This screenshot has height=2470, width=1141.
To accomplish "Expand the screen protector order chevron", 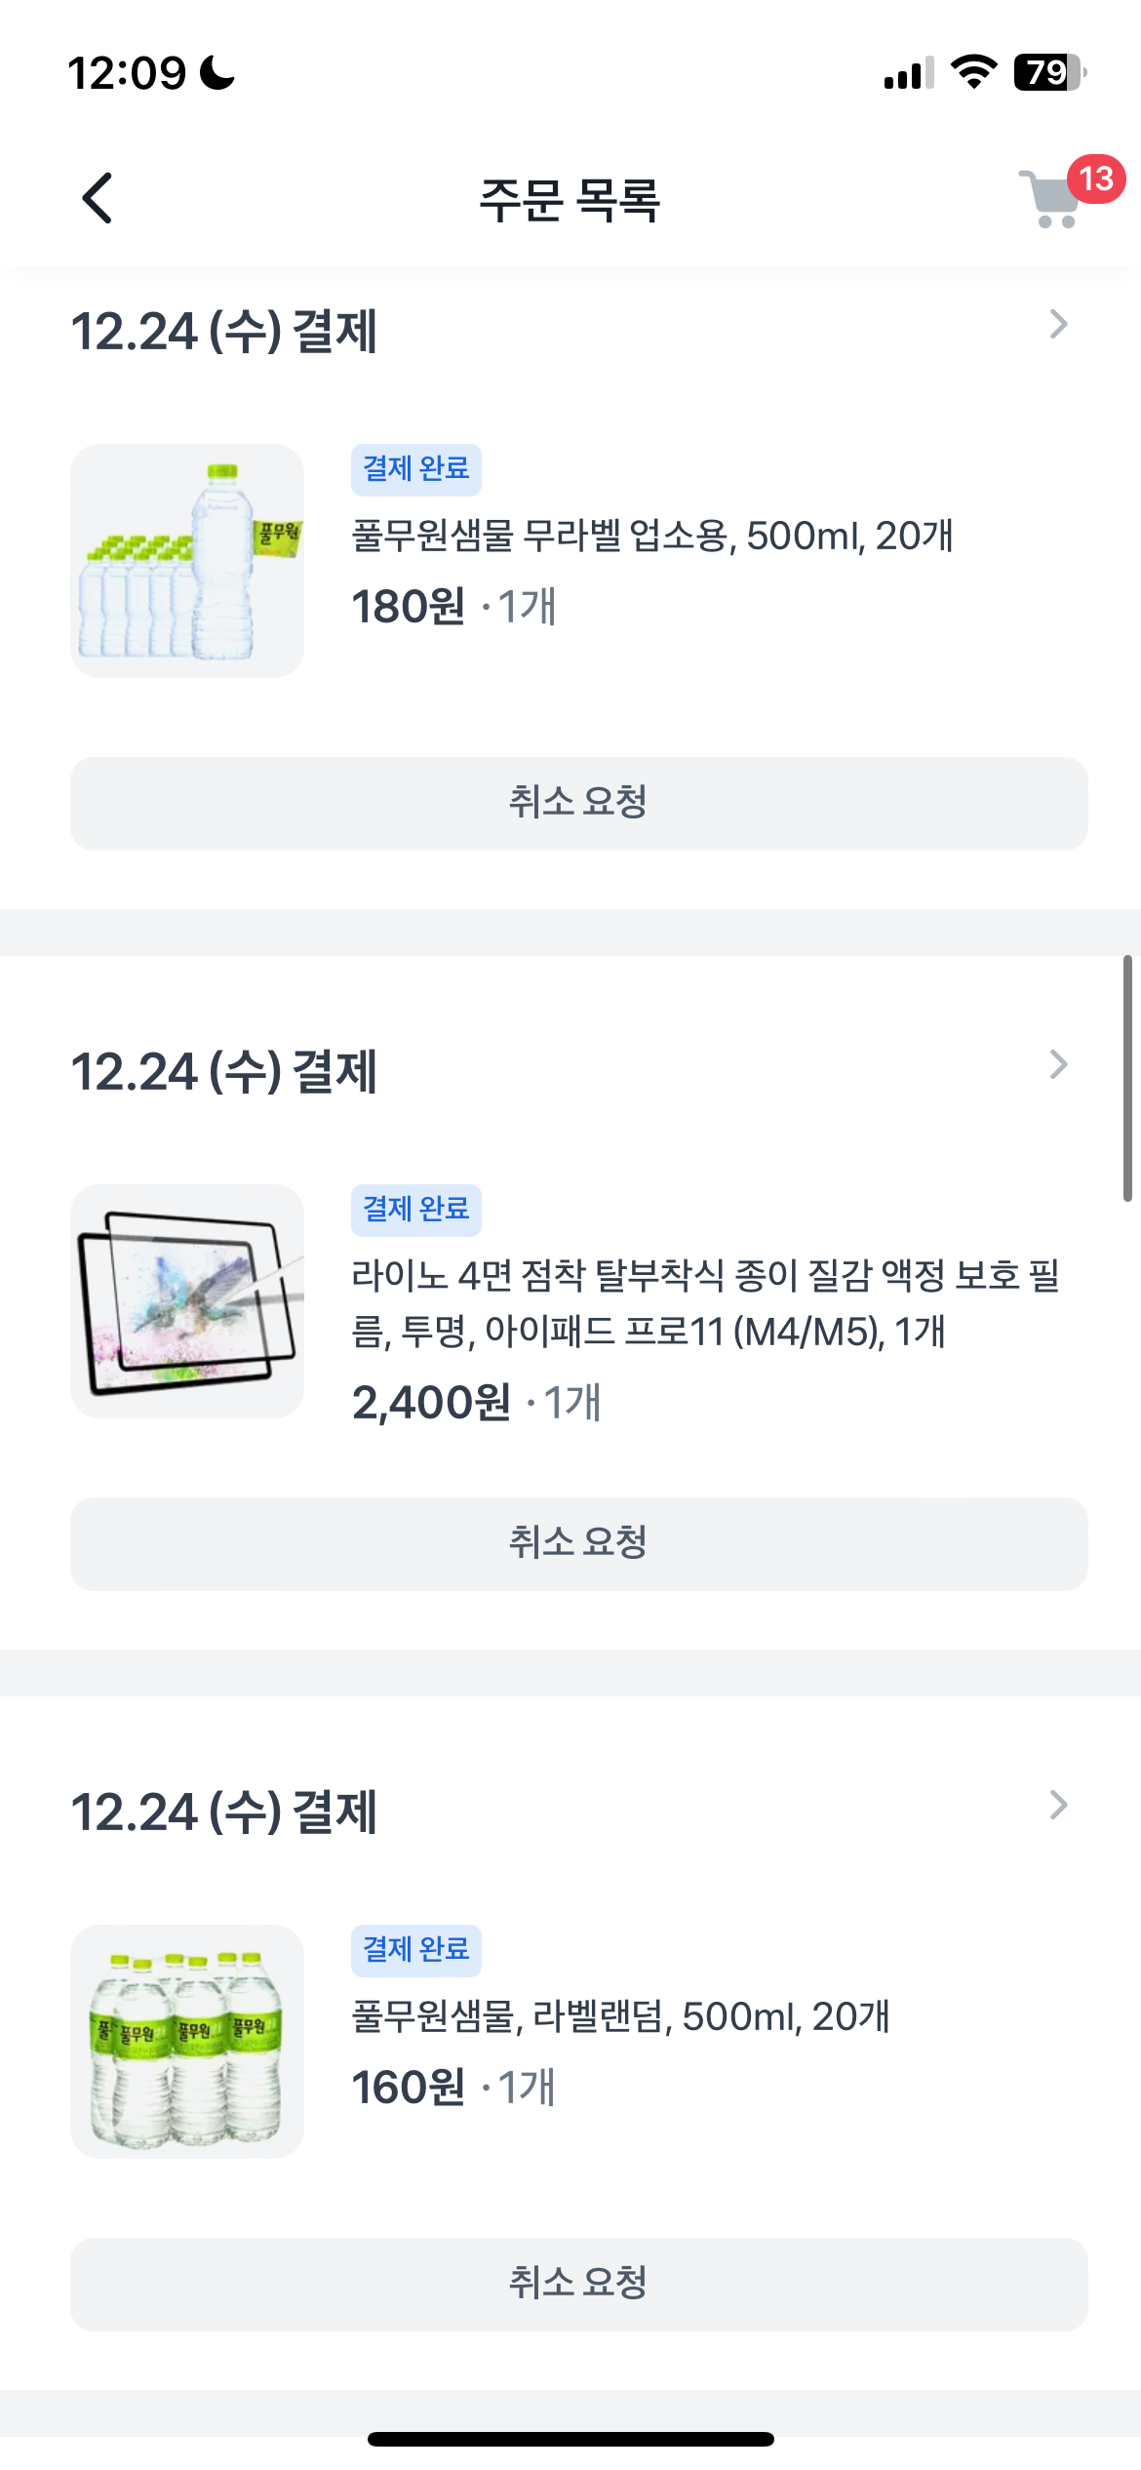I will pos(1058,1065).
